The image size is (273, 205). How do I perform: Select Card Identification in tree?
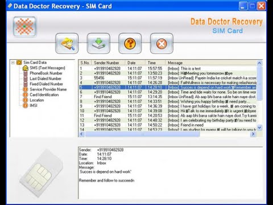coord(44,95)
